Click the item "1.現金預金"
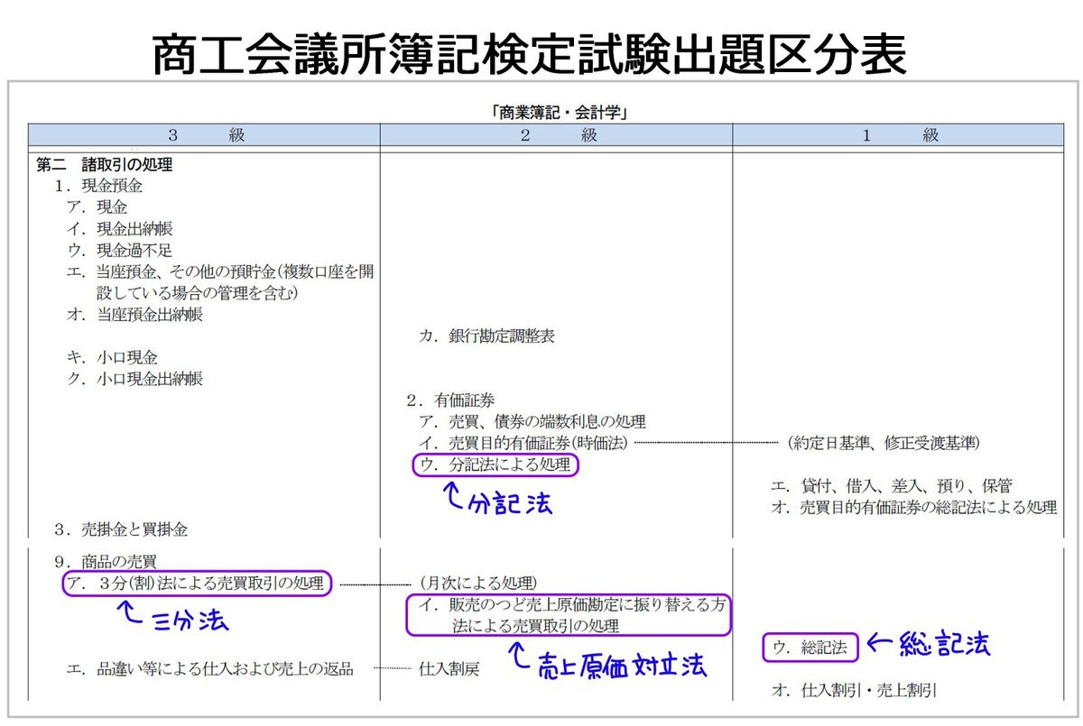This screenshot has height=726, width=1083. (x=97, y=186)
